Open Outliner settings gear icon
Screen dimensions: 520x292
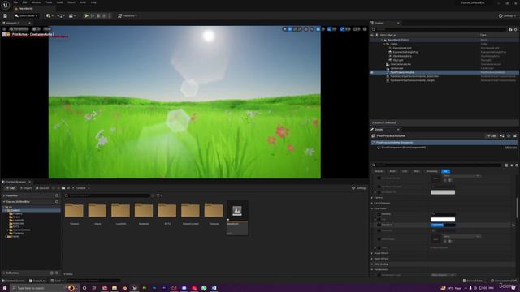click(516, 29)
